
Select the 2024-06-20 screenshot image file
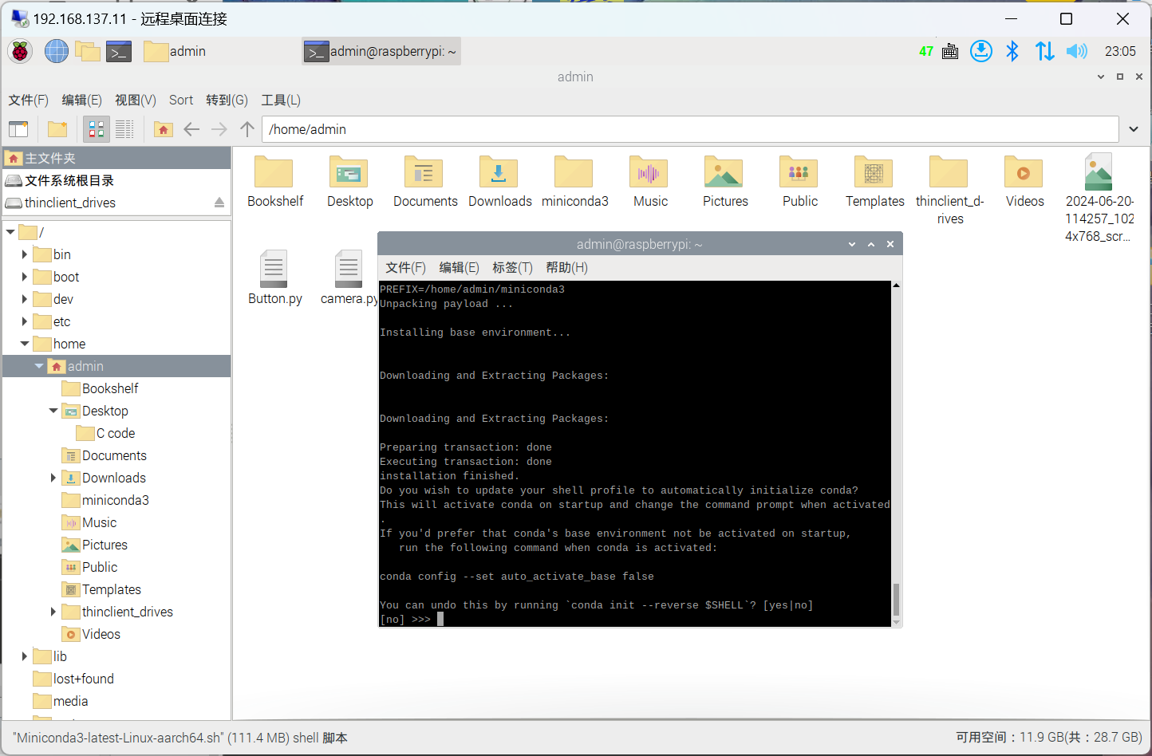pyautogui.click(x=1099, y=198)
